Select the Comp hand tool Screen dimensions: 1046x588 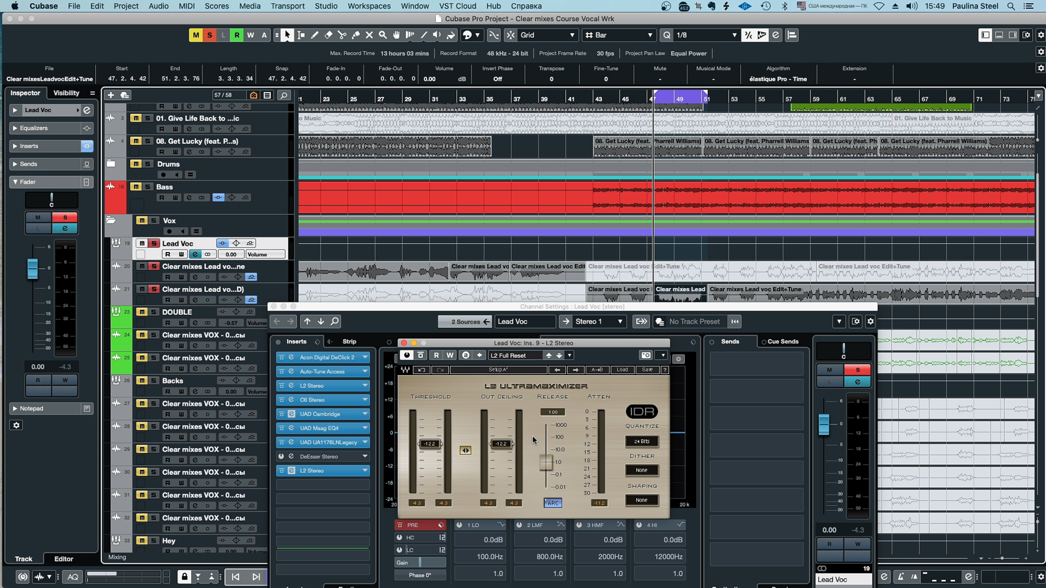(396, 35)
